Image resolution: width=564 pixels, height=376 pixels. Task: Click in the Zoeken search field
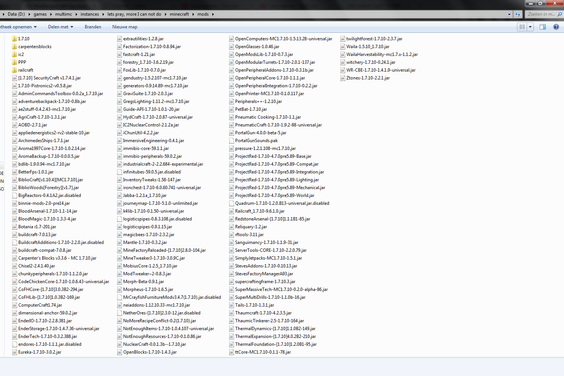pyautogui.click(x=541, y=14)
